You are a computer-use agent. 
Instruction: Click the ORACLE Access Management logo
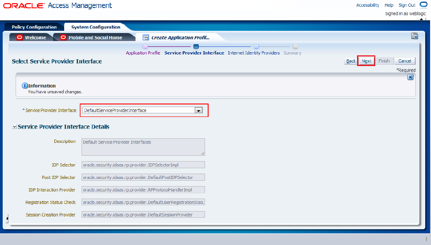tap(57, 5)
